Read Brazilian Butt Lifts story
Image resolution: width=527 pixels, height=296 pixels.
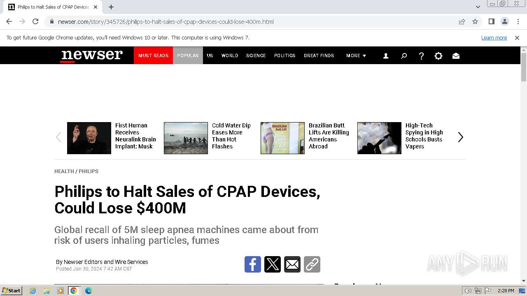[x=329, y=136]
